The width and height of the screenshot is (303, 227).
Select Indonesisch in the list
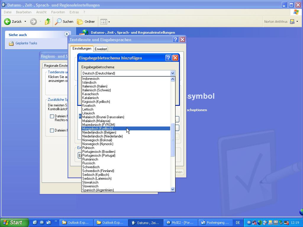126,79
